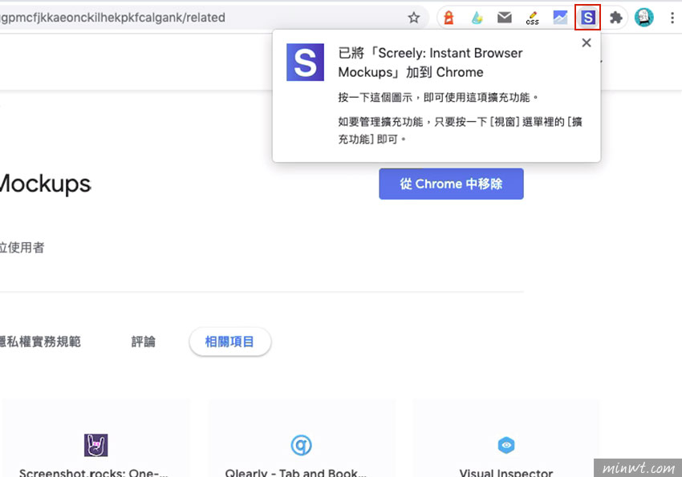Click the 從 Chrome 中移除 button
682x477 pixels.
point(451,184)
